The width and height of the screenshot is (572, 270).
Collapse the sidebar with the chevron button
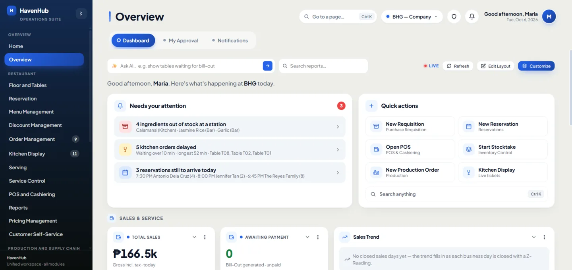click(81, 13)
